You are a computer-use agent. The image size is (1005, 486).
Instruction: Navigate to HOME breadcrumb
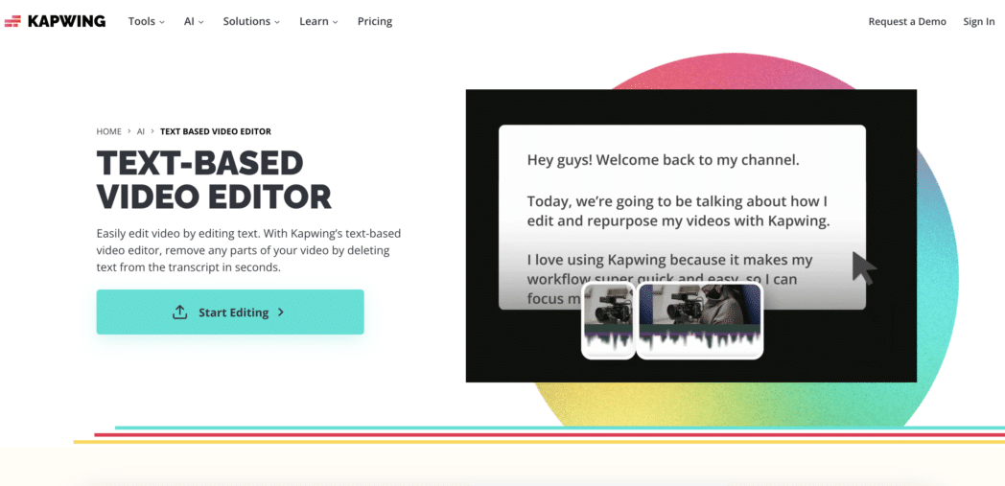click(109, 131)
